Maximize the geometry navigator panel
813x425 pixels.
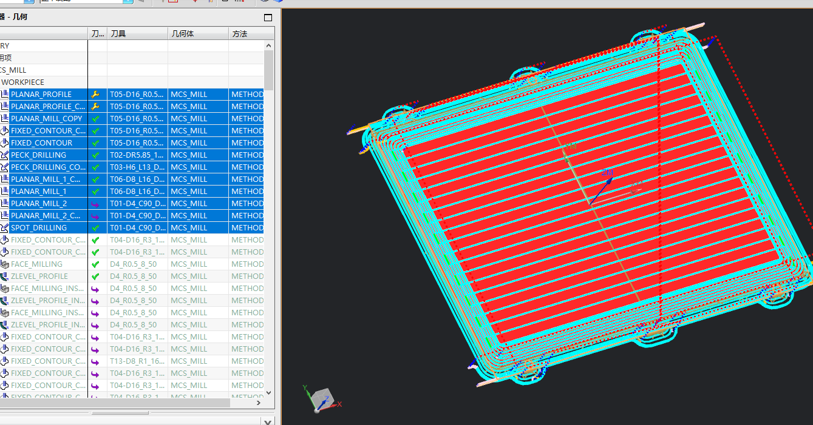click(x=268, y=18)
